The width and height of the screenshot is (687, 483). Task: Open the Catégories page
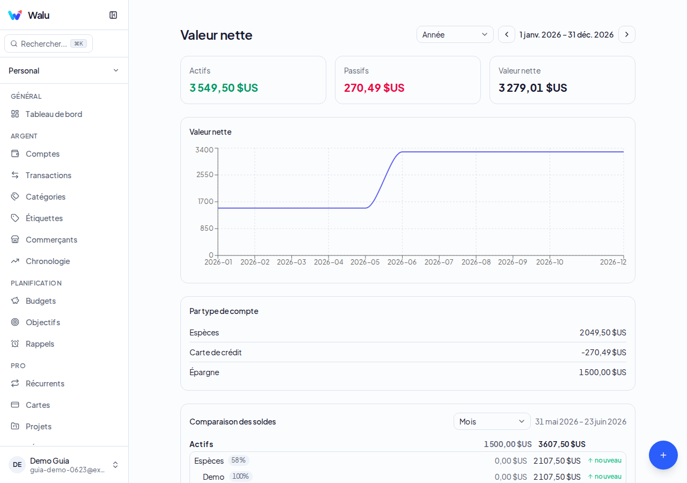[64, 196]
